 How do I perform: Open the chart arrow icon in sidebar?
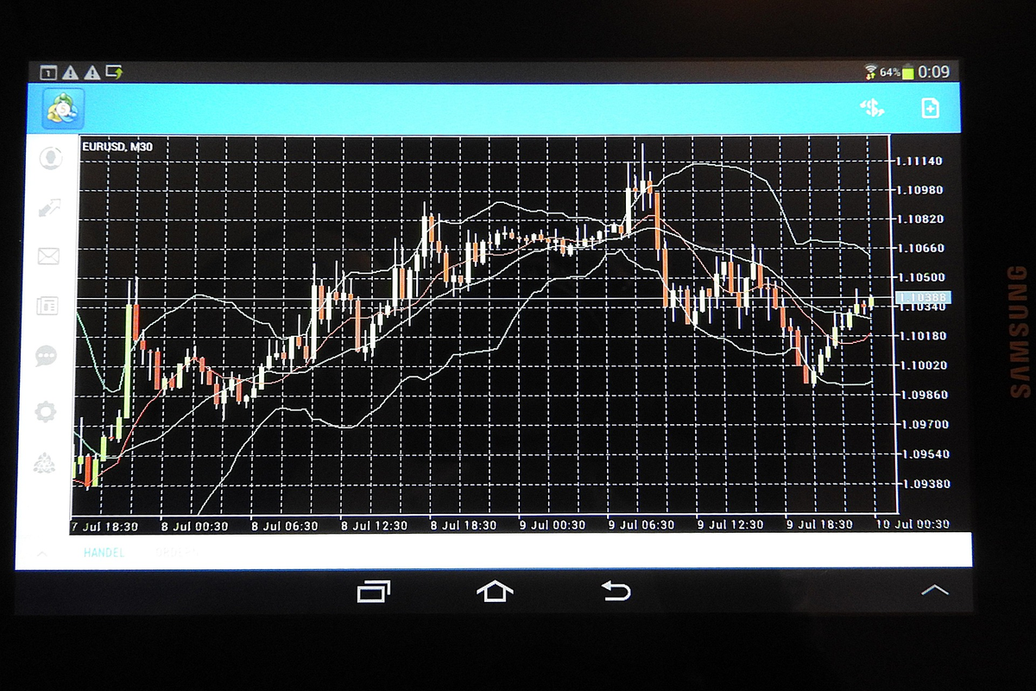[x=49, y=206]
